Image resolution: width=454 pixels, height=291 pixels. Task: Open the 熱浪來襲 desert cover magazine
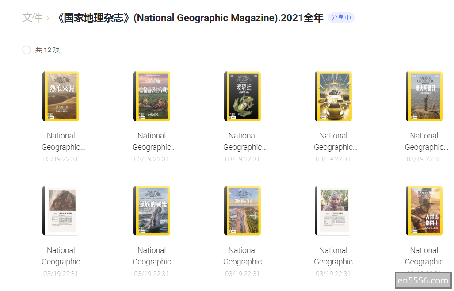pyautogui.click(x=61, y=96)
